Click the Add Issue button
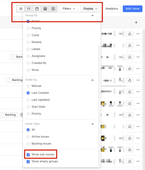This screenshot has height=170, width=145. click(133, 9)
